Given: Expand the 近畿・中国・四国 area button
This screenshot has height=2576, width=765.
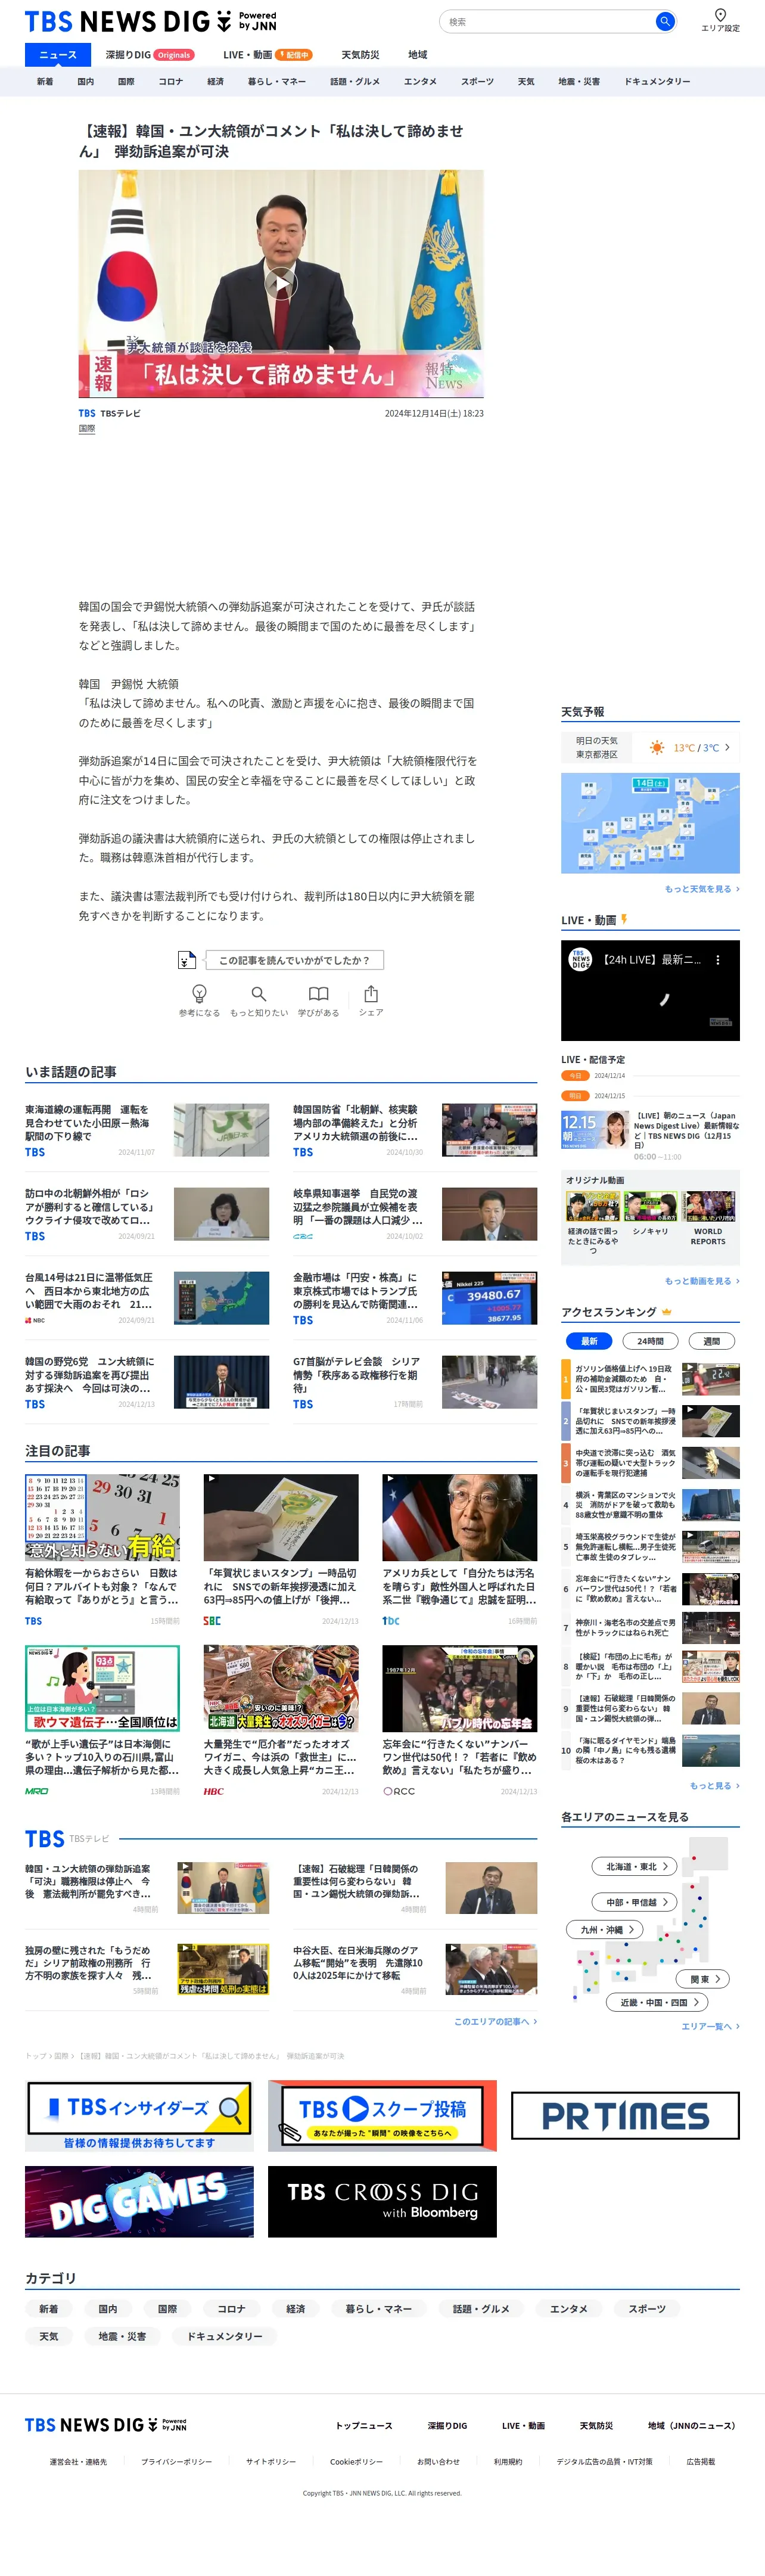Looking at the screenshot, I should [x=657, y=2002].
